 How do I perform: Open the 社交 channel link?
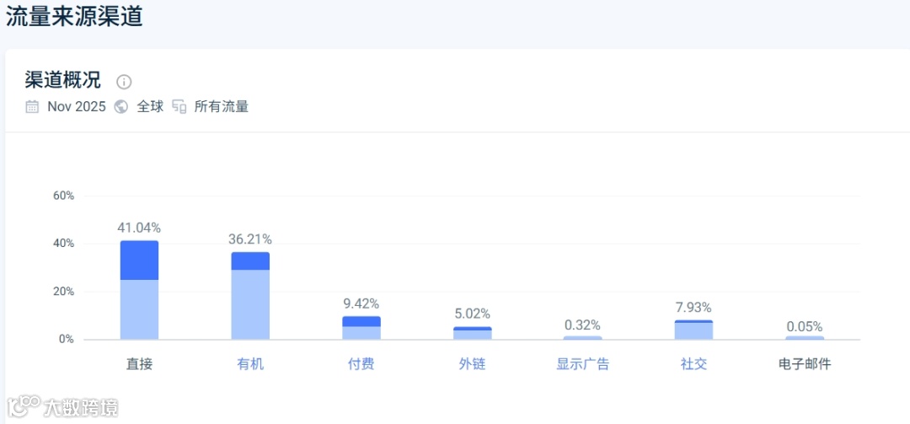tap(693, 365)
